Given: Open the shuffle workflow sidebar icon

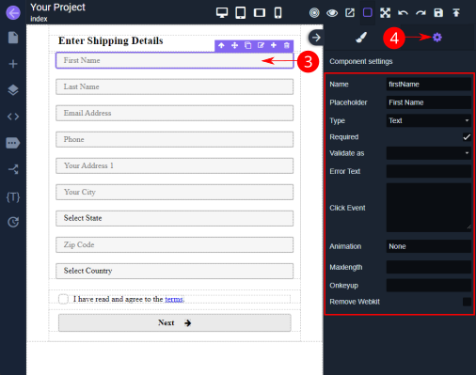Looking at the screenshot, I should [x=13, y=169].
